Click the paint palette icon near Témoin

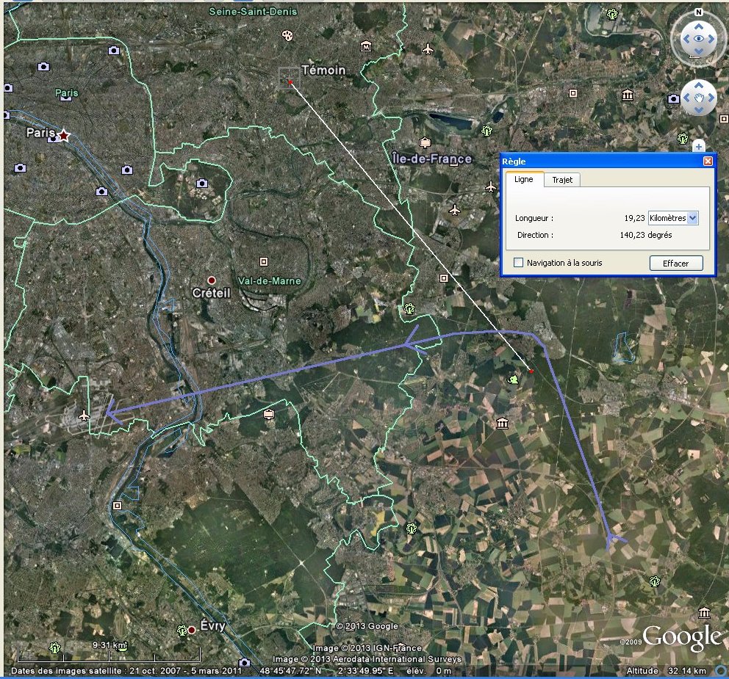point(287,35)
